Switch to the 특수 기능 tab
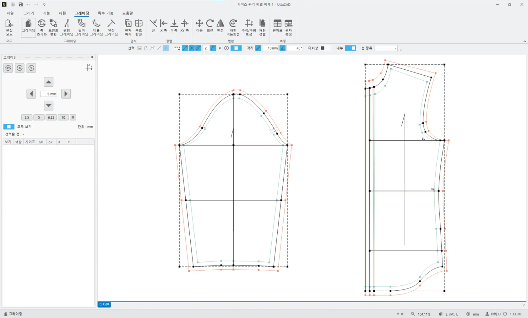Screen dimensions: 528x318 click(105, 13)
